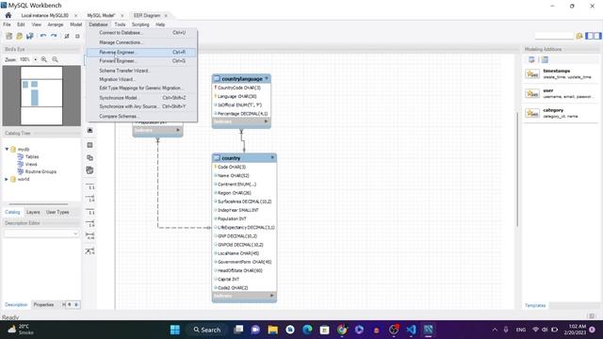Collapse the country table header arrow
This screenshot has width=603, height=339.
272,157
